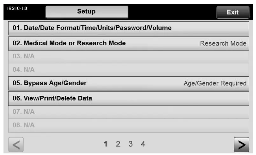
Task: Toggle the Research Mode value
Action: pos(223,43)
